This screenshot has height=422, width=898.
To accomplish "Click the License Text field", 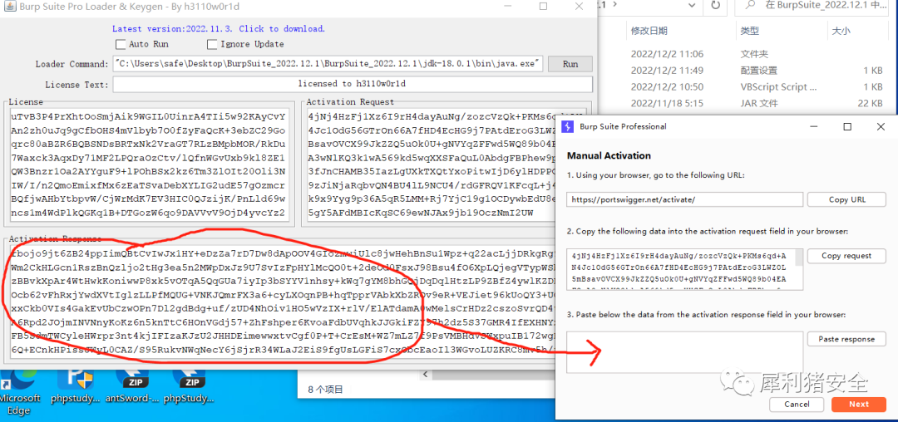I will coord(353,84).
